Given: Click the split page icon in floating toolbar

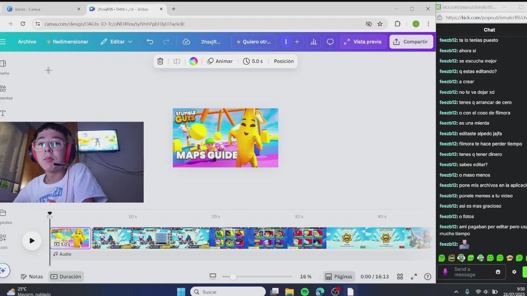Looking at the screenshot, I should [x=177, y=61].
